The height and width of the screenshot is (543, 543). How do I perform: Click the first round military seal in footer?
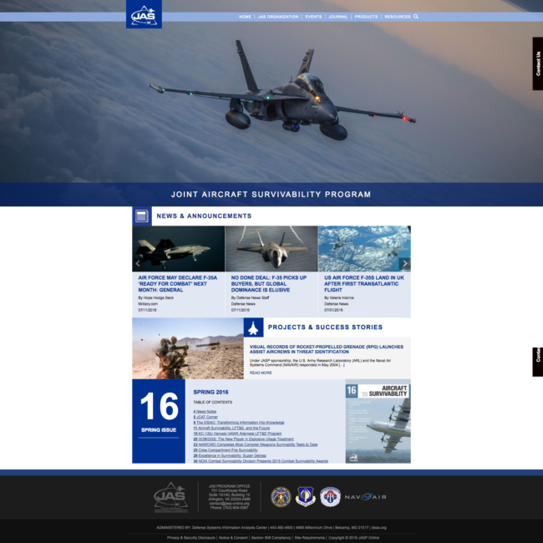pos(281,497)
